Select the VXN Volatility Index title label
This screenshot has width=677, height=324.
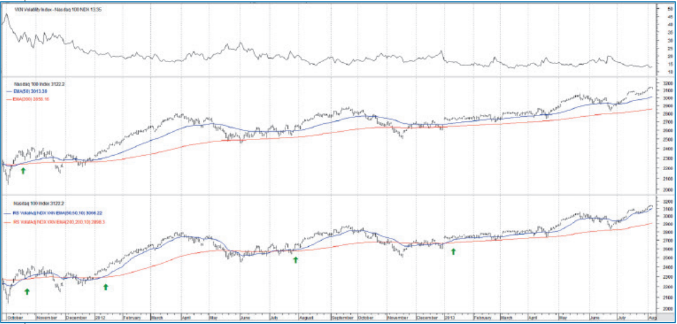pos(52,9)
